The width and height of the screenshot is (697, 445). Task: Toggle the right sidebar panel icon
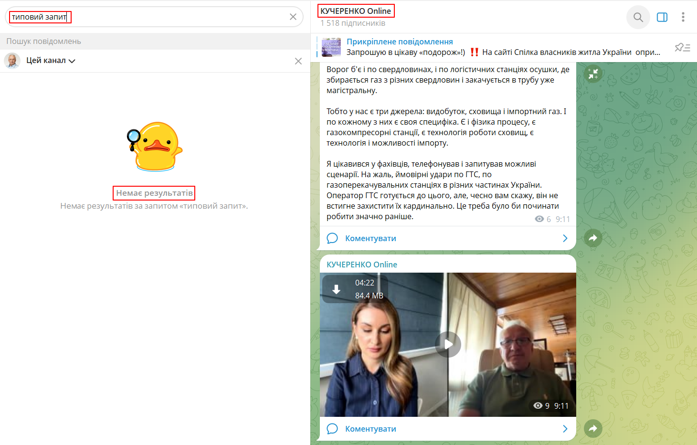[x=662, y=17]
